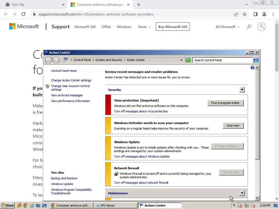Click the Search Control Panel field
Screen dimensions: 279x209
pyautogui.click(x=223, y=60)
